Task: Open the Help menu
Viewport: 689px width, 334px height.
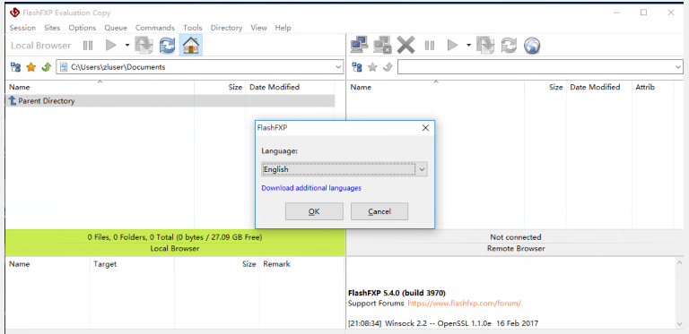Action: (283, 28)
